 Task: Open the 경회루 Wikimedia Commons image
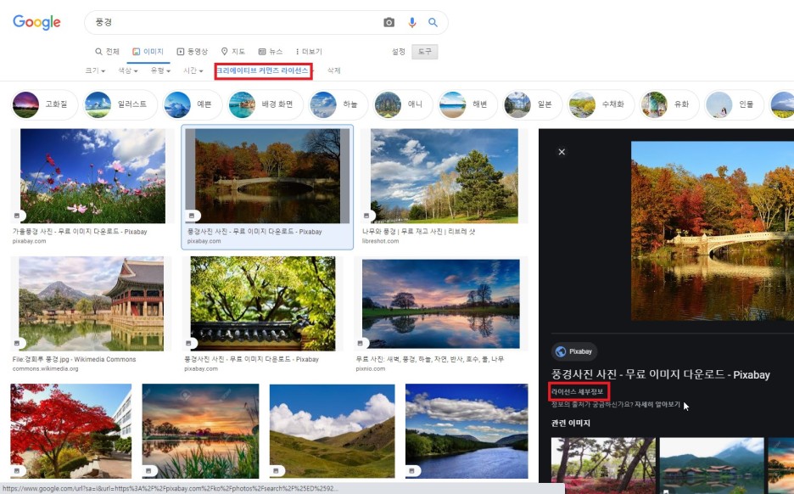tap(91, 304)
